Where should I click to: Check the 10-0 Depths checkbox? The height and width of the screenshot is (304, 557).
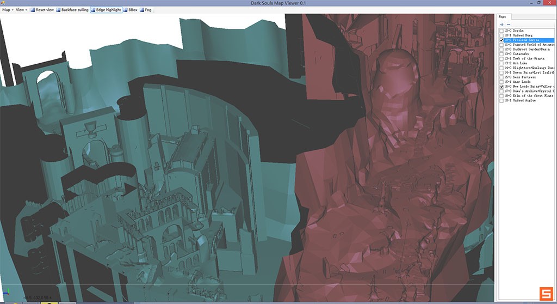[502, 31]
